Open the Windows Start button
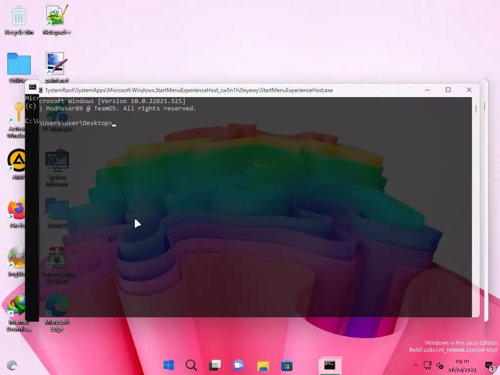Viewport: 500px width, 375px height. (x=168, y=365)
